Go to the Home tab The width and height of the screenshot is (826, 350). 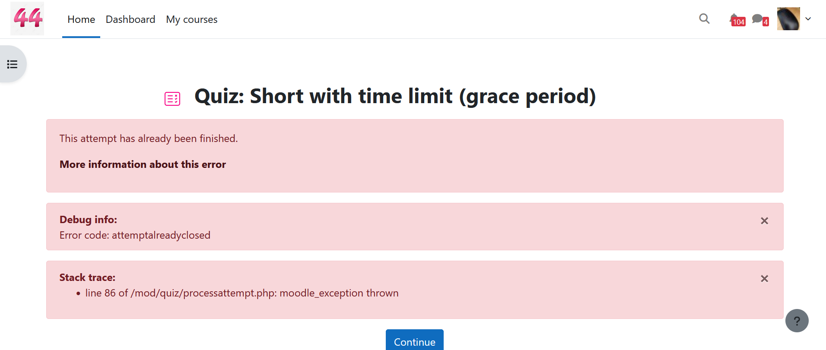(81, 19)
